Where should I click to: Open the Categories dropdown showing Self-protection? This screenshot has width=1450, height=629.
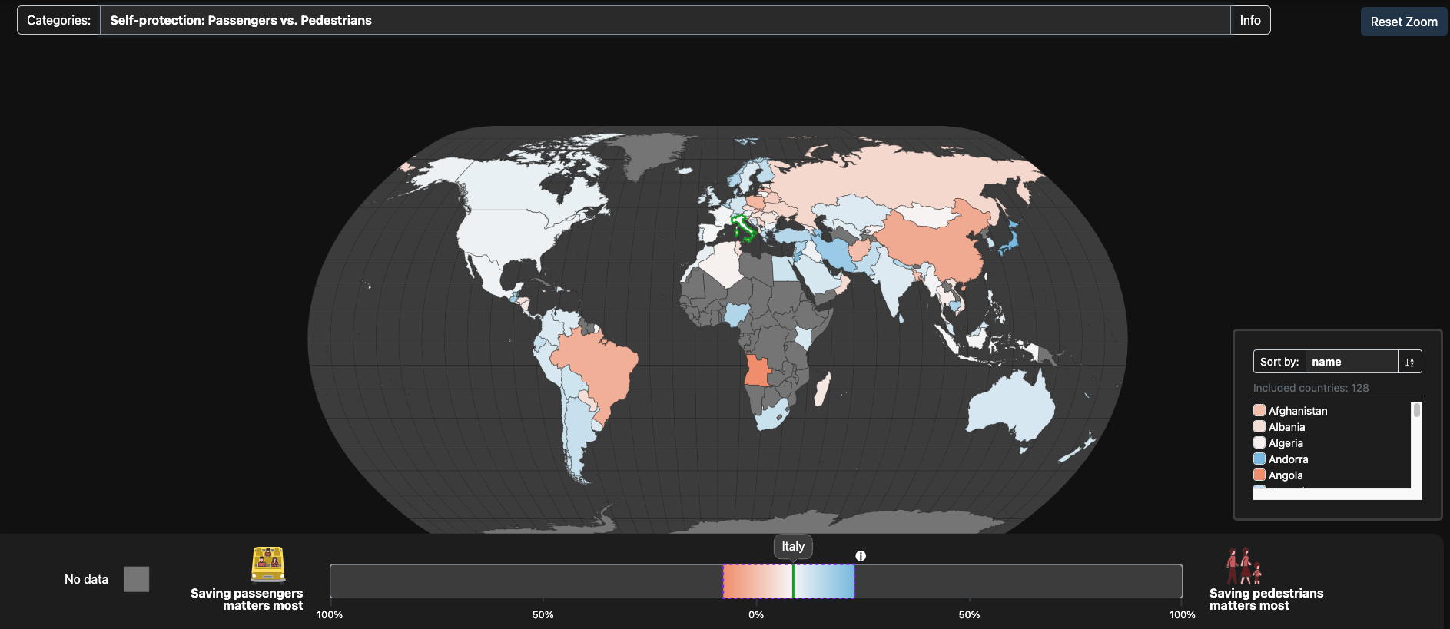pos(665,21)
